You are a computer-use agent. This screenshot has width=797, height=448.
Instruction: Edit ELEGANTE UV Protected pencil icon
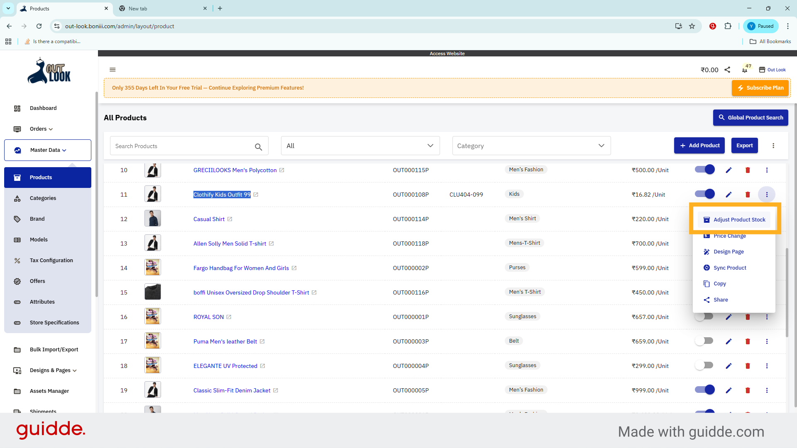pyautogui.click(x=729, y=366)
